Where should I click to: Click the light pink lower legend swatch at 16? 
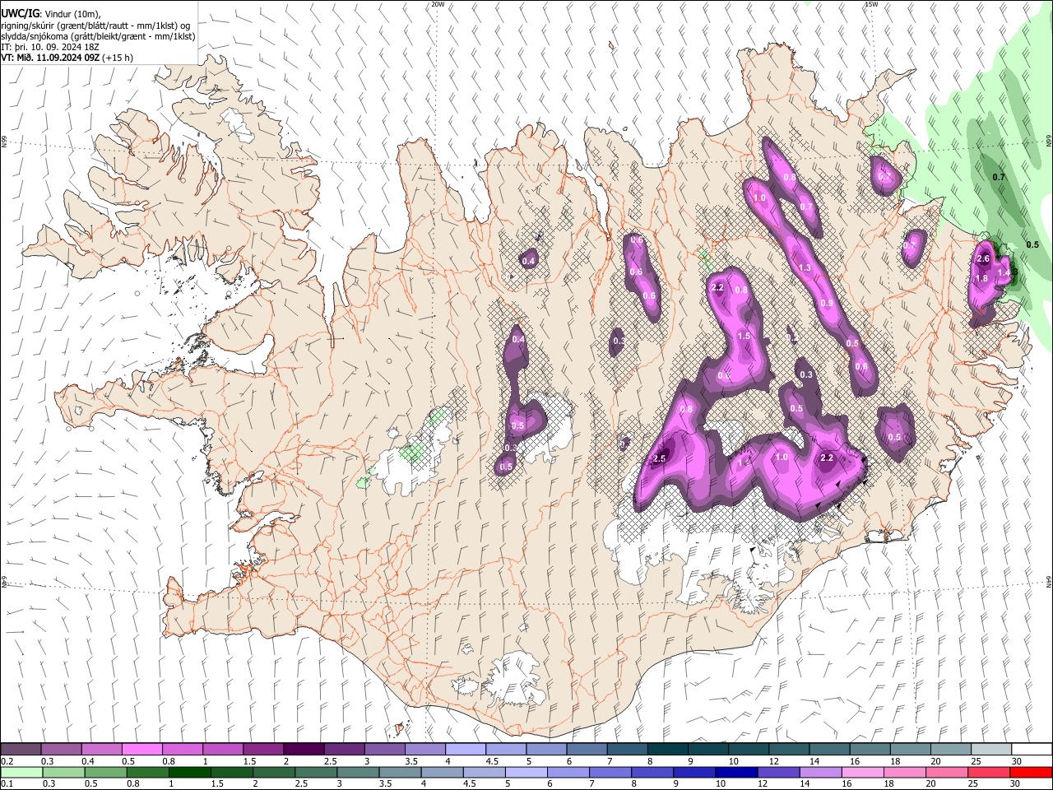pyautogui.click(x=861, y=773)
